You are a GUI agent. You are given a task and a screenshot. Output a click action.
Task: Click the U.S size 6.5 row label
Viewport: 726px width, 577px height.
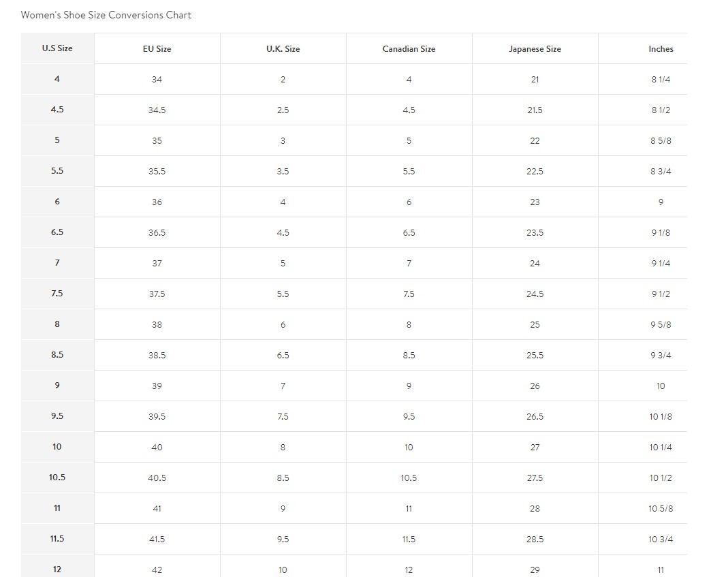57,232
